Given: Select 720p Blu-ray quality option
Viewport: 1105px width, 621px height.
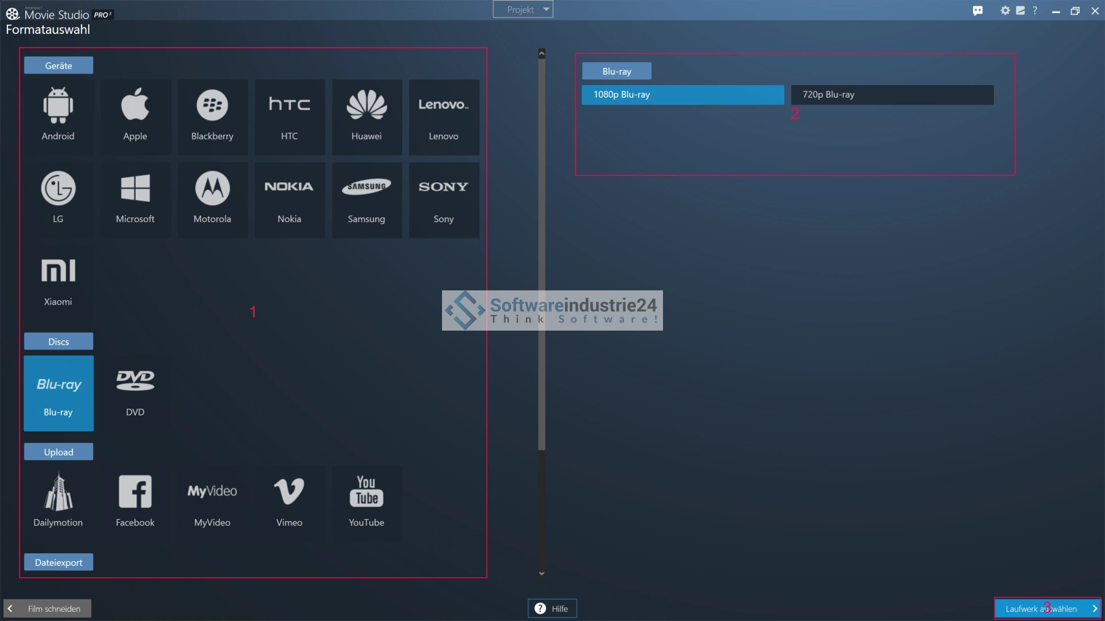Looking at the screenshot, I should 892,95.
